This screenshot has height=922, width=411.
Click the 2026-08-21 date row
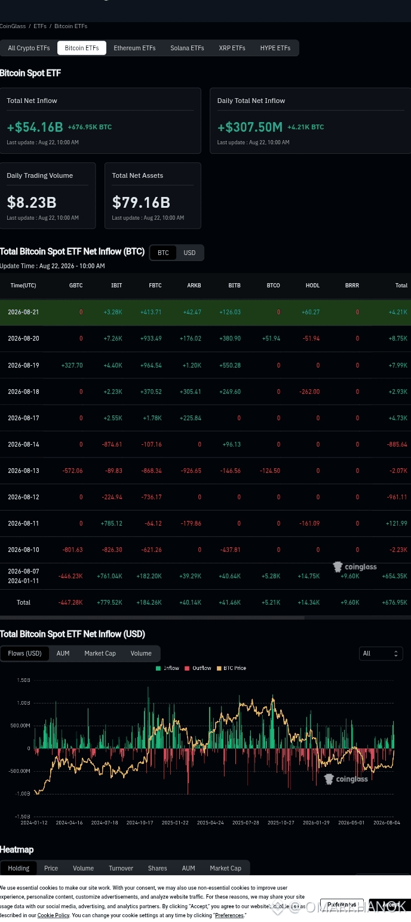tap(205, 312)
